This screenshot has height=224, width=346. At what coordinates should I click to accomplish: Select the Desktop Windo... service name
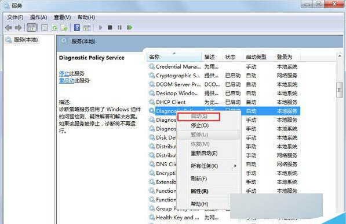pos(177,93)
